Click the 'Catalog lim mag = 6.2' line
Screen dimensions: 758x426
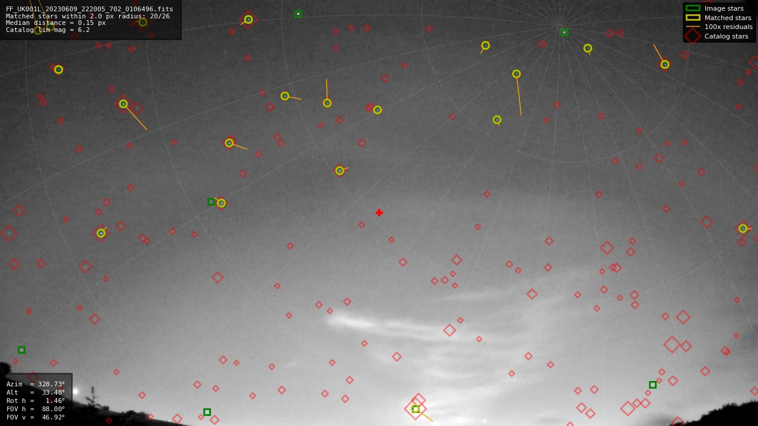point(48,30)
